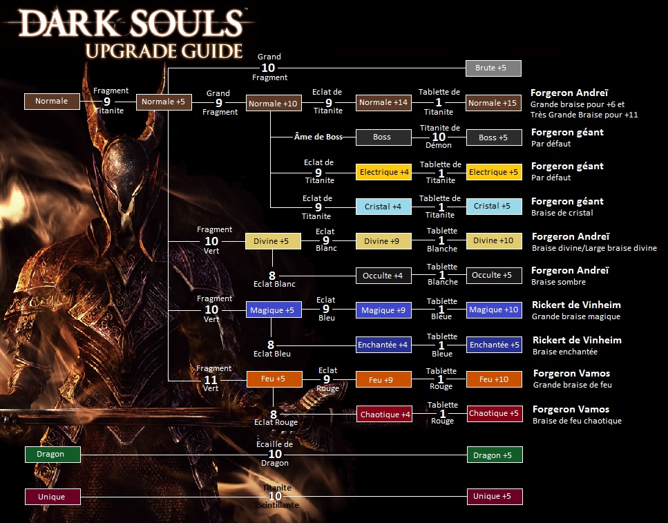
Task: Select the yellow "Electrique +5" box
Action: (x=494, y=172)
